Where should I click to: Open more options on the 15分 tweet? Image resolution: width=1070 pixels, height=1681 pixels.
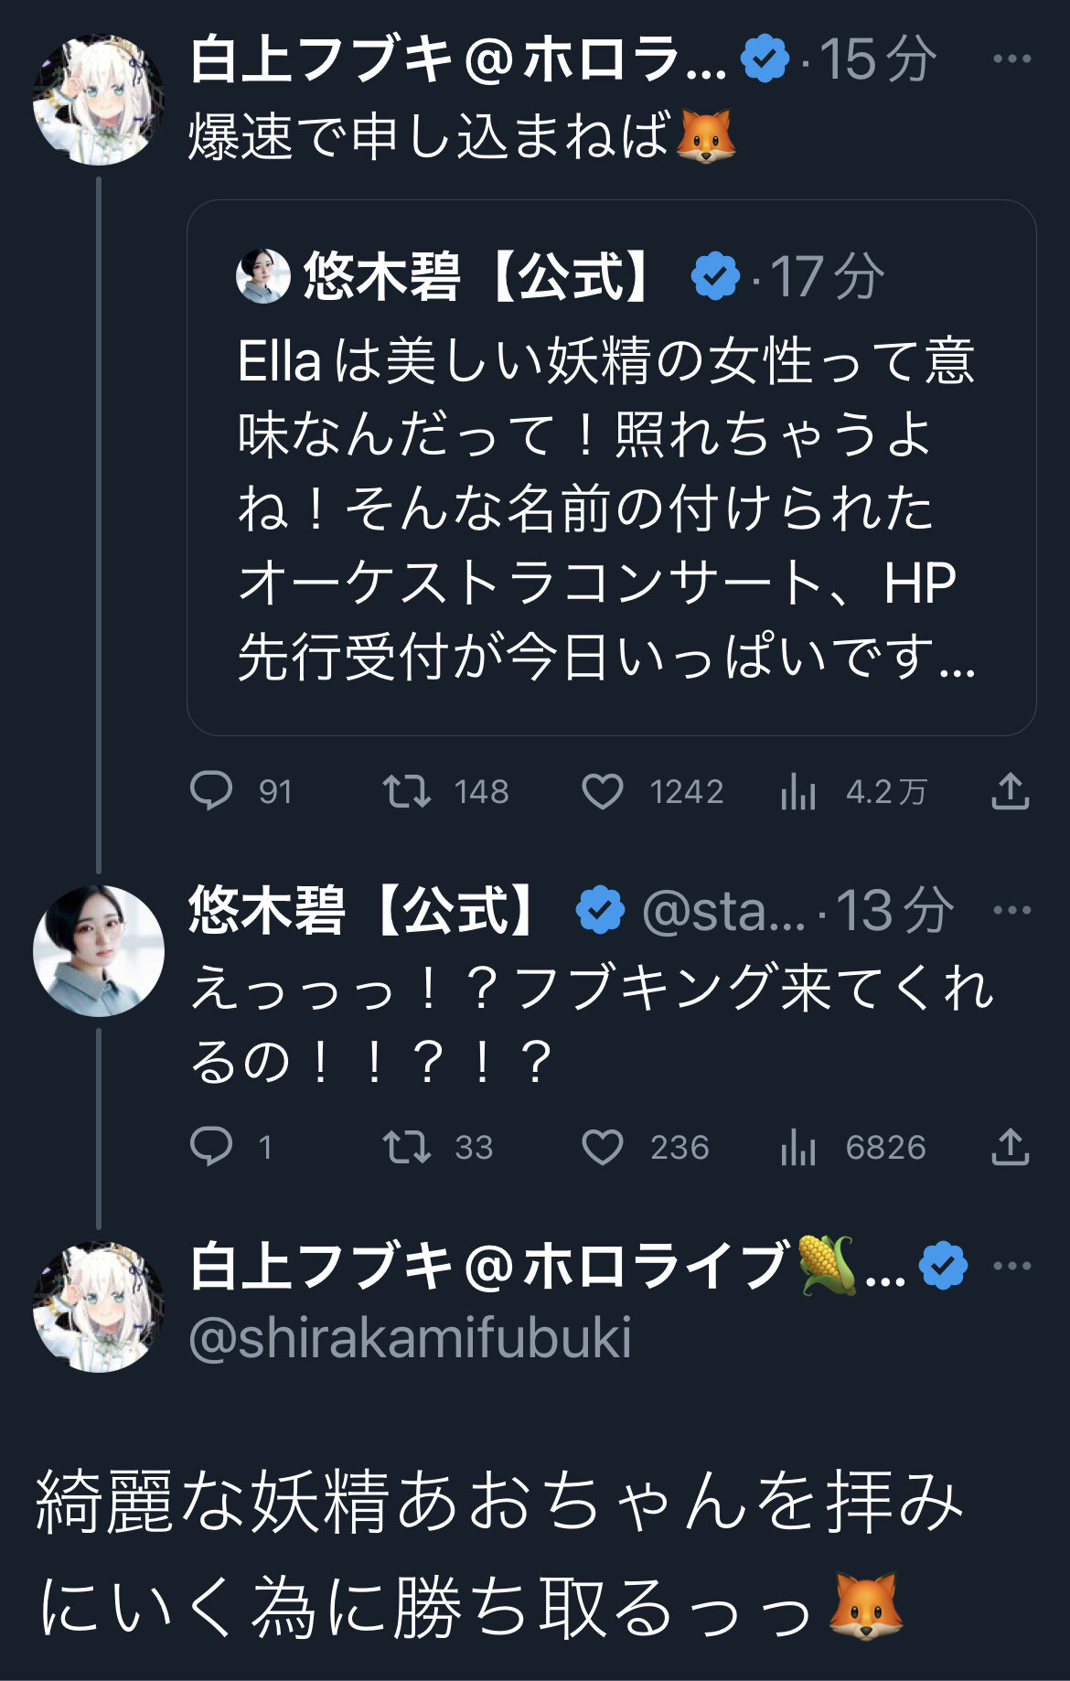pyautogui.click(x=1011, y=59)
